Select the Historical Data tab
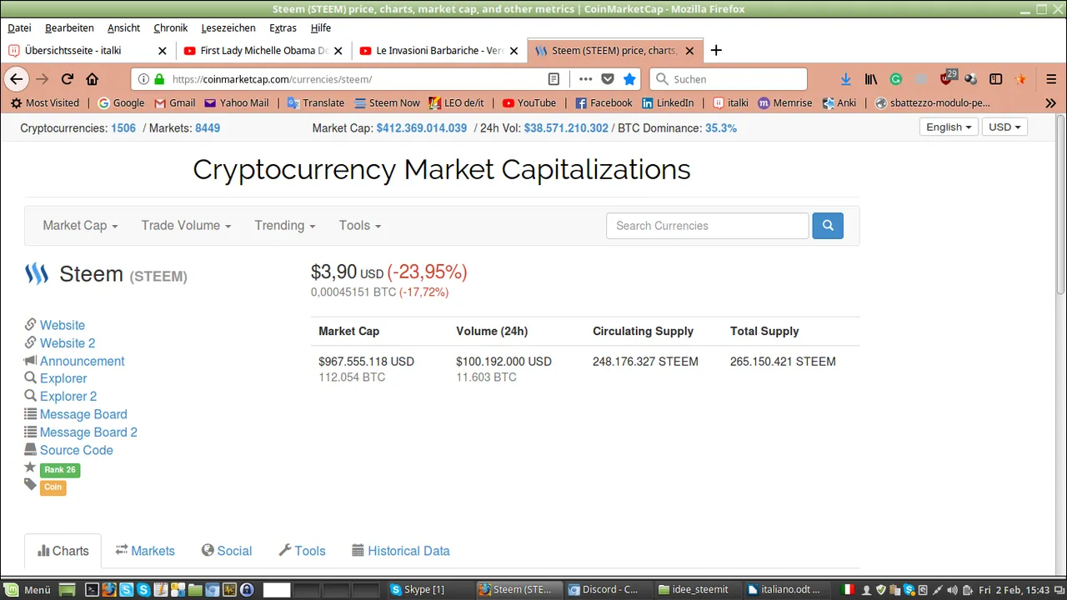 click(x=401, y=551)
